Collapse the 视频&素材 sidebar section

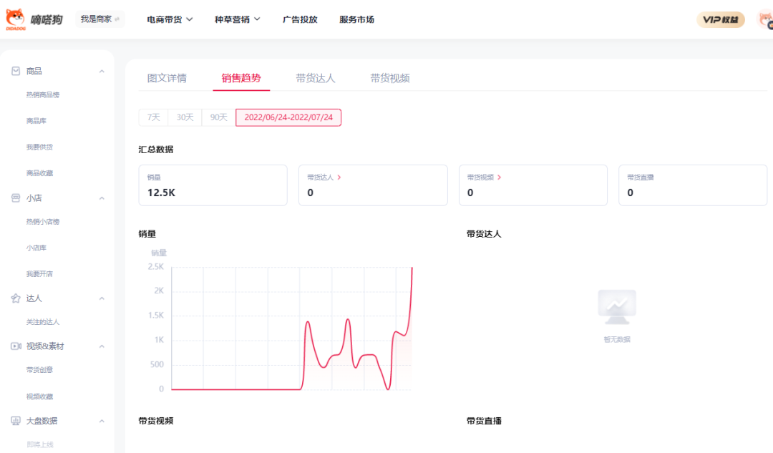tap(102, 346)
